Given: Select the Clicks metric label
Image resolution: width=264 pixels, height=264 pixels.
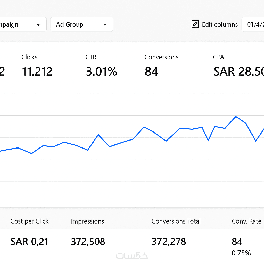Looking at the screenshot, I should coord(29,57).
